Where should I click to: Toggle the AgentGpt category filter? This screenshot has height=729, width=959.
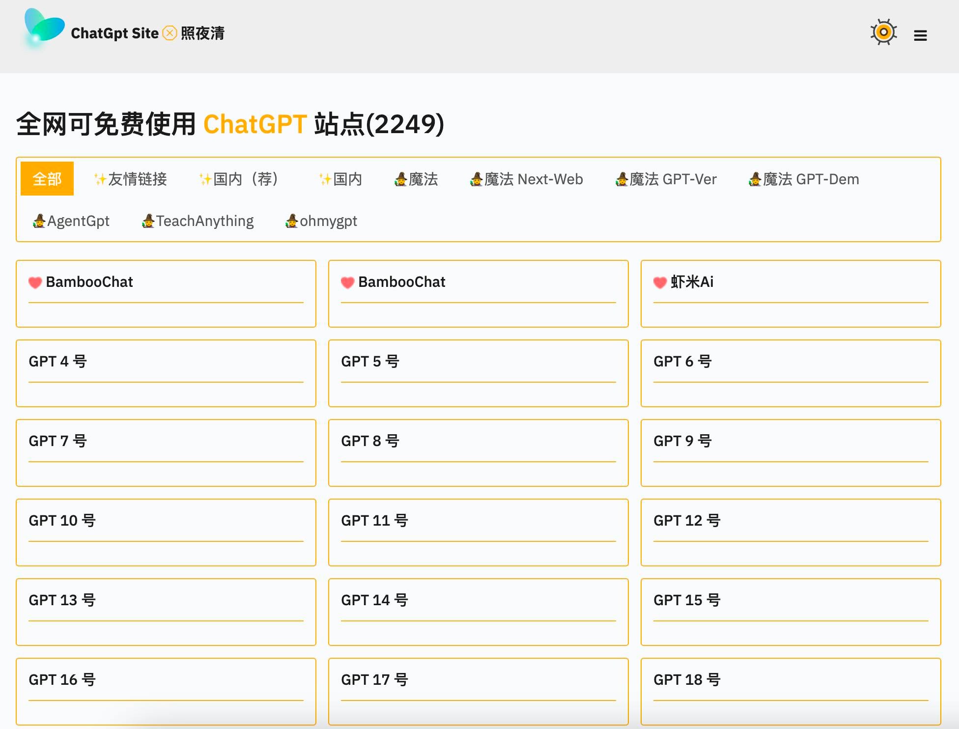pyautogui.click(x=70, y=221)
